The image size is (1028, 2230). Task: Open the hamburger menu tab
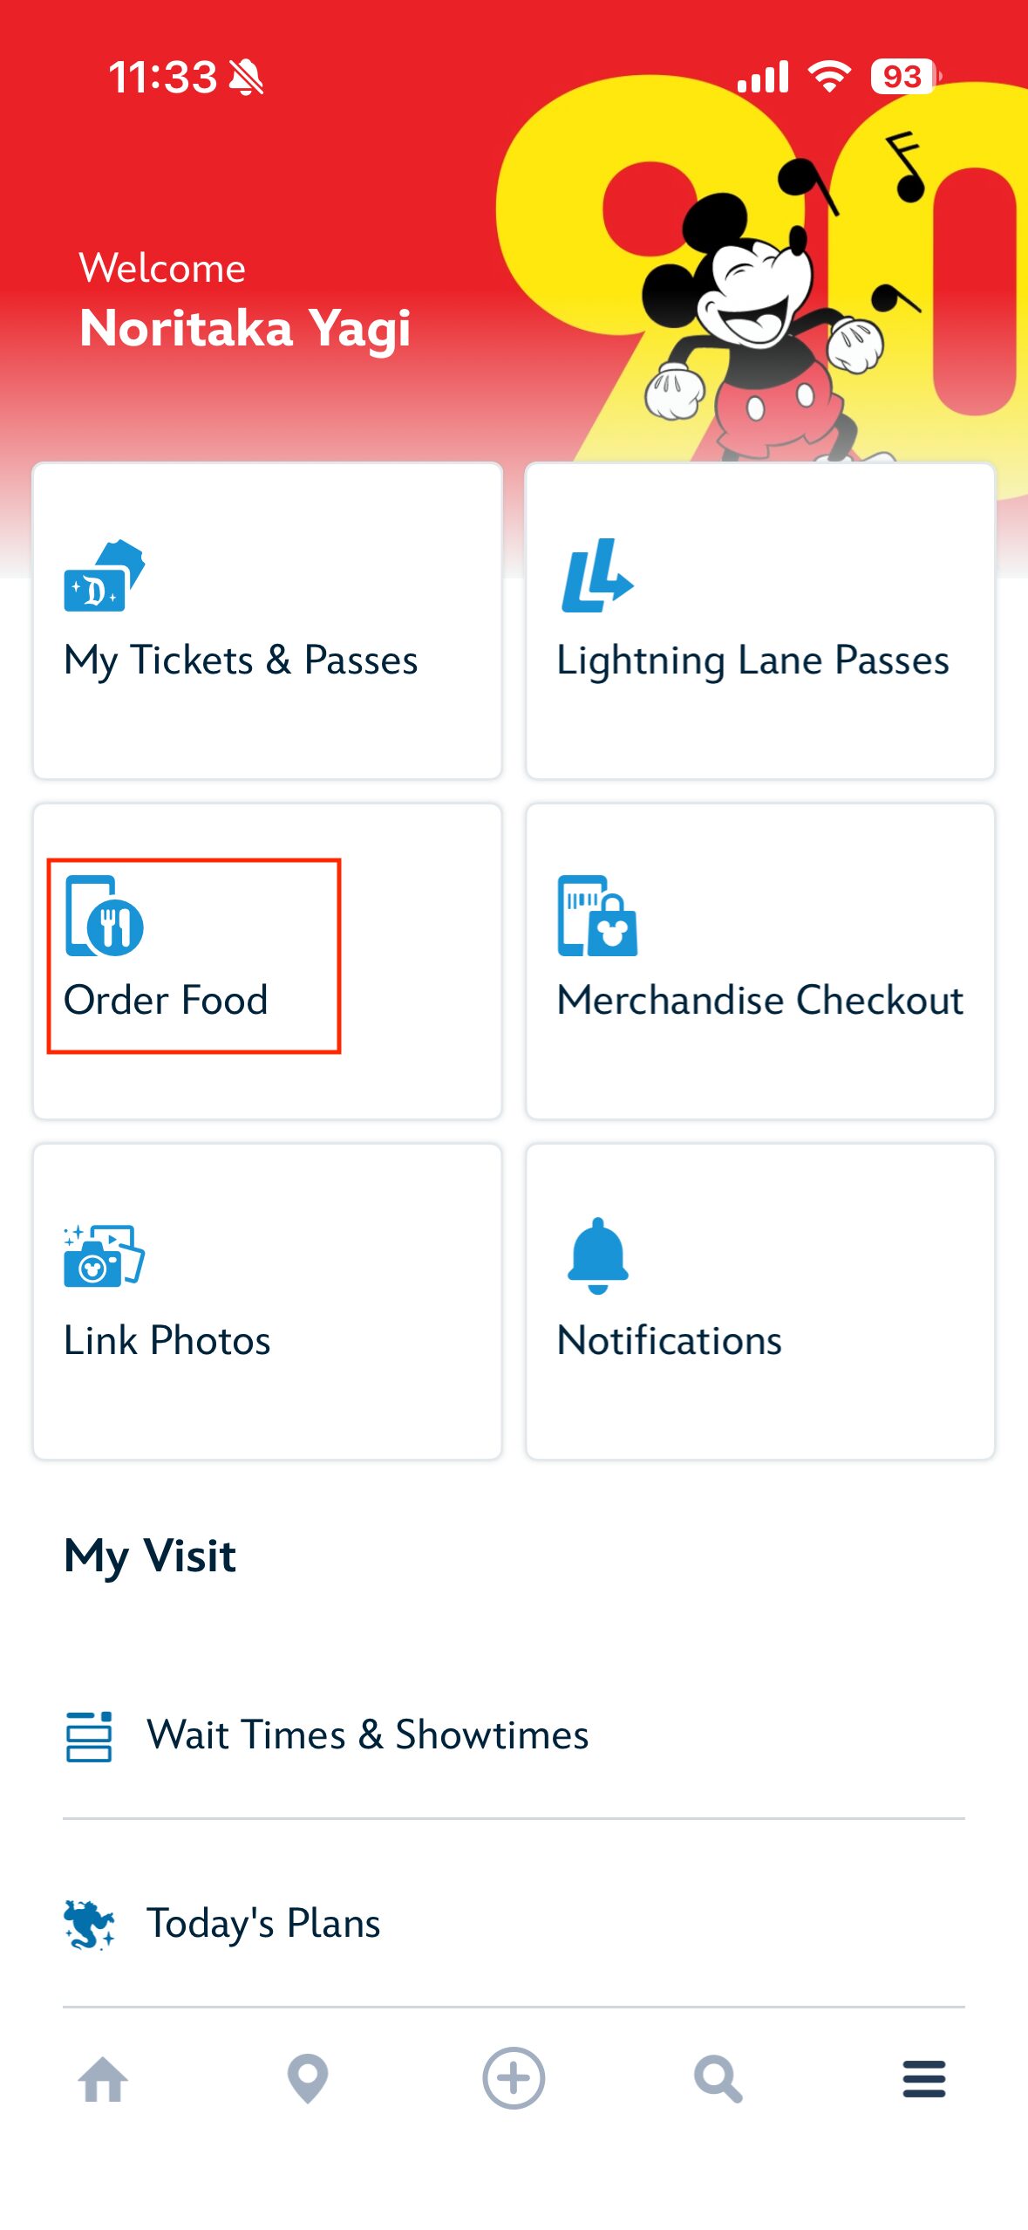tap(924, 2079)
